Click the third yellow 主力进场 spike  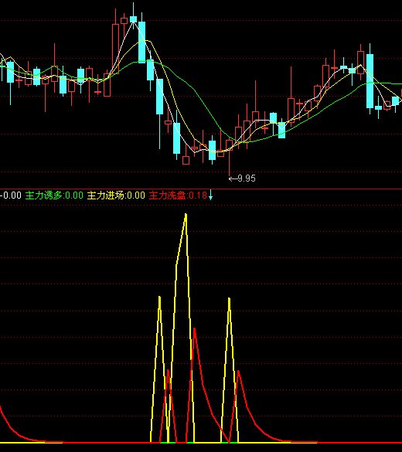pos(230,299)
